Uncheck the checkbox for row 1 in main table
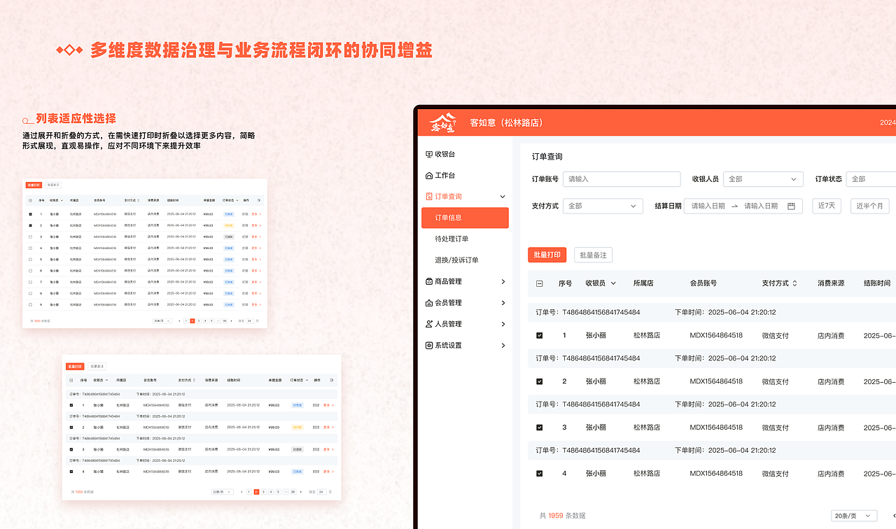 [x=540, y=336]
